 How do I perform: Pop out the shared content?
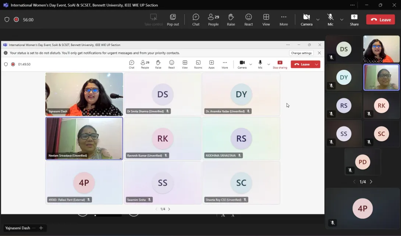click(173, 20)
